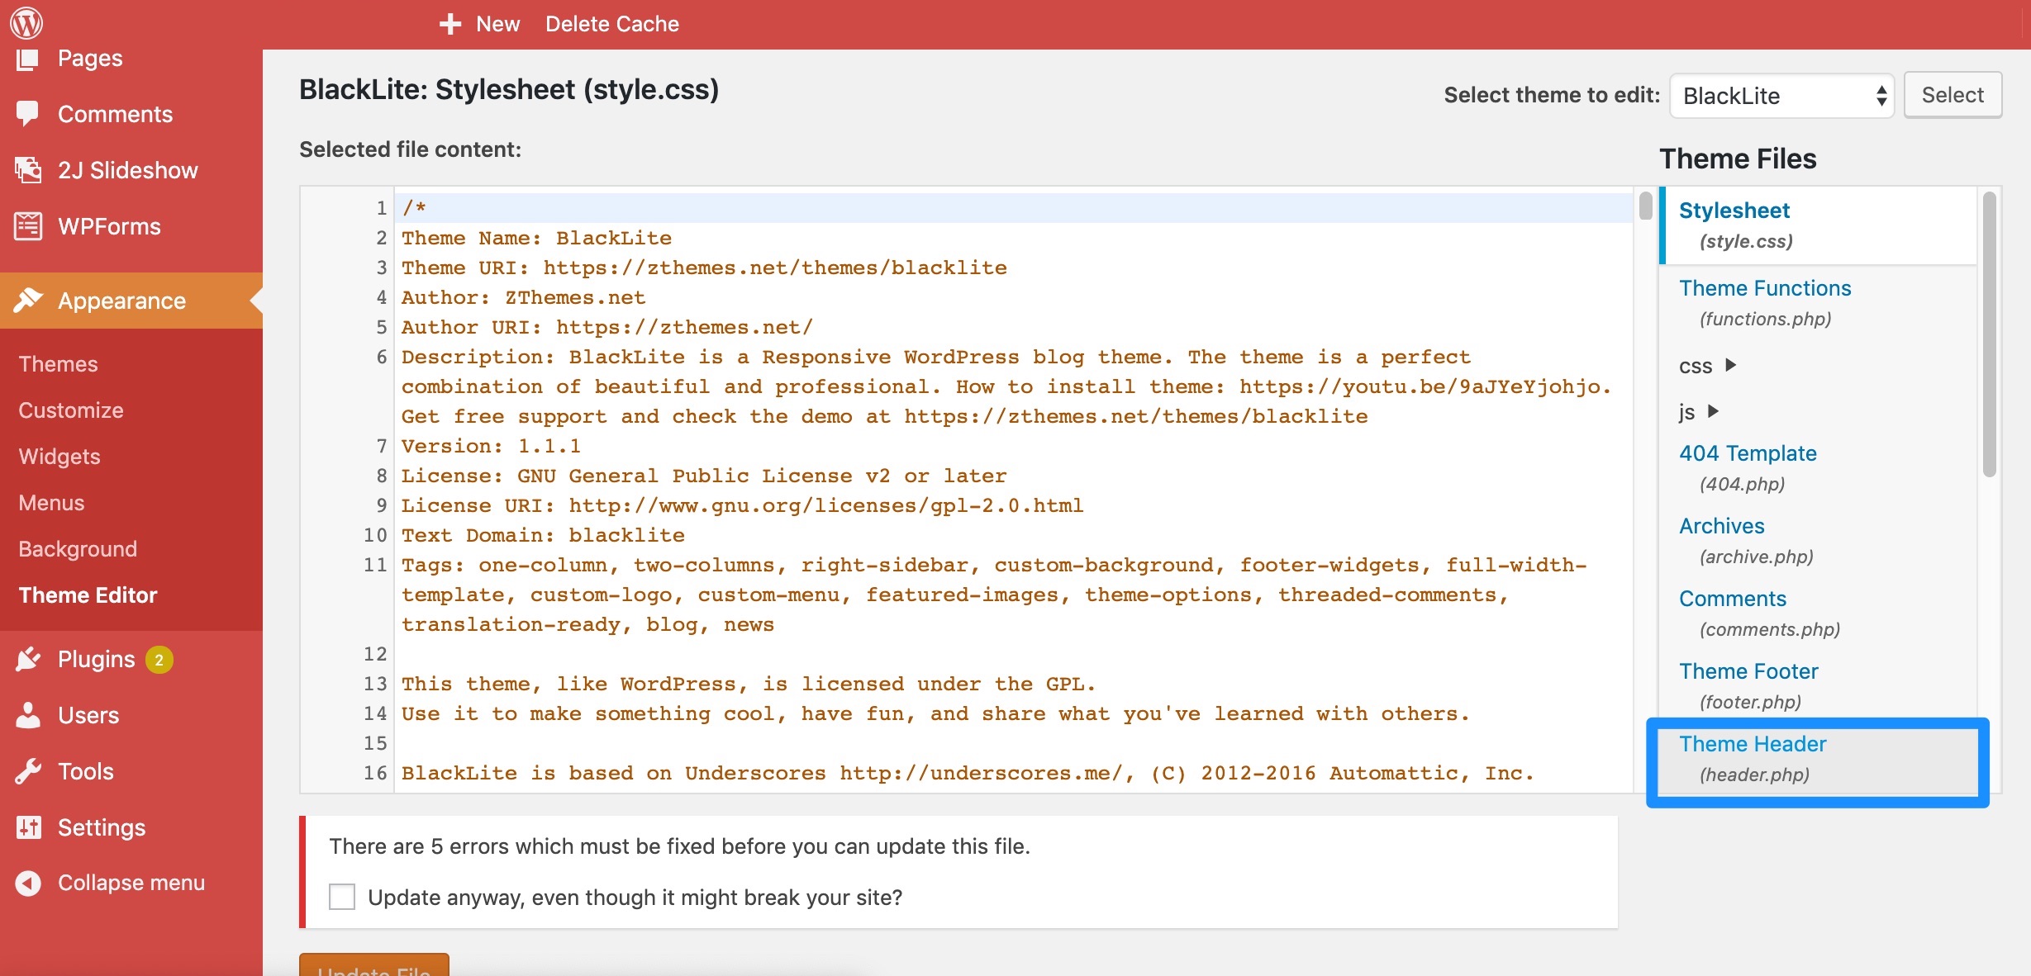Open the Tools menu label

pyautogui.click(x=86, y=771)
